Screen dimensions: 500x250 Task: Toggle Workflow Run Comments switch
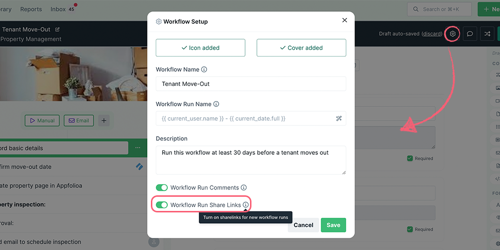click(162, 187)
